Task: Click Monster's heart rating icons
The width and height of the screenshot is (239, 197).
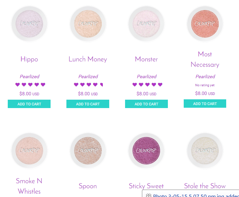Action: tap(147, 85)
